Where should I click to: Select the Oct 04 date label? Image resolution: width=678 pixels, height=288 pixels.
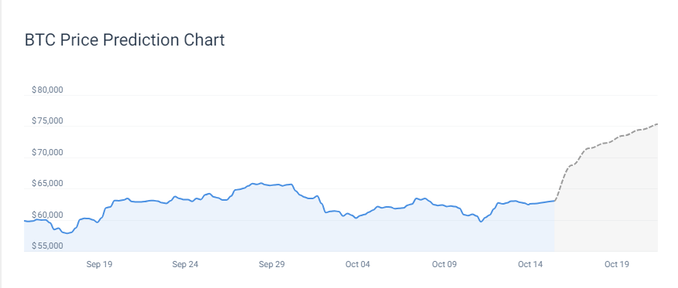coord(358,264)
